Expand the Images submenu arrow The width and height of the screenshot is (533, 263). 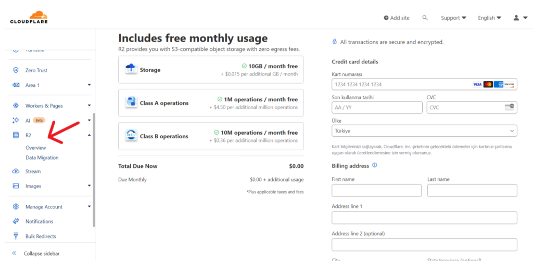click(x=89, y=186)
